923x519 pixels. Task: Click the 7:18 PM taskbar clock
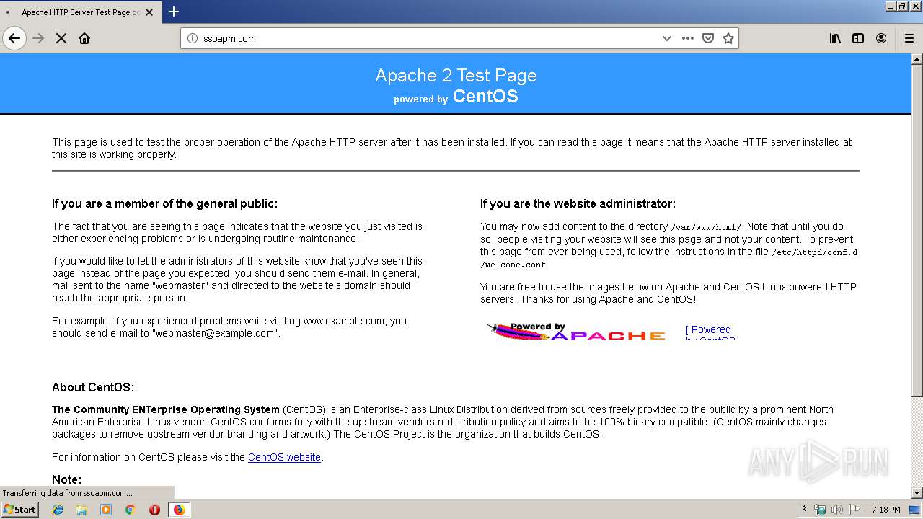click(886, 510)
